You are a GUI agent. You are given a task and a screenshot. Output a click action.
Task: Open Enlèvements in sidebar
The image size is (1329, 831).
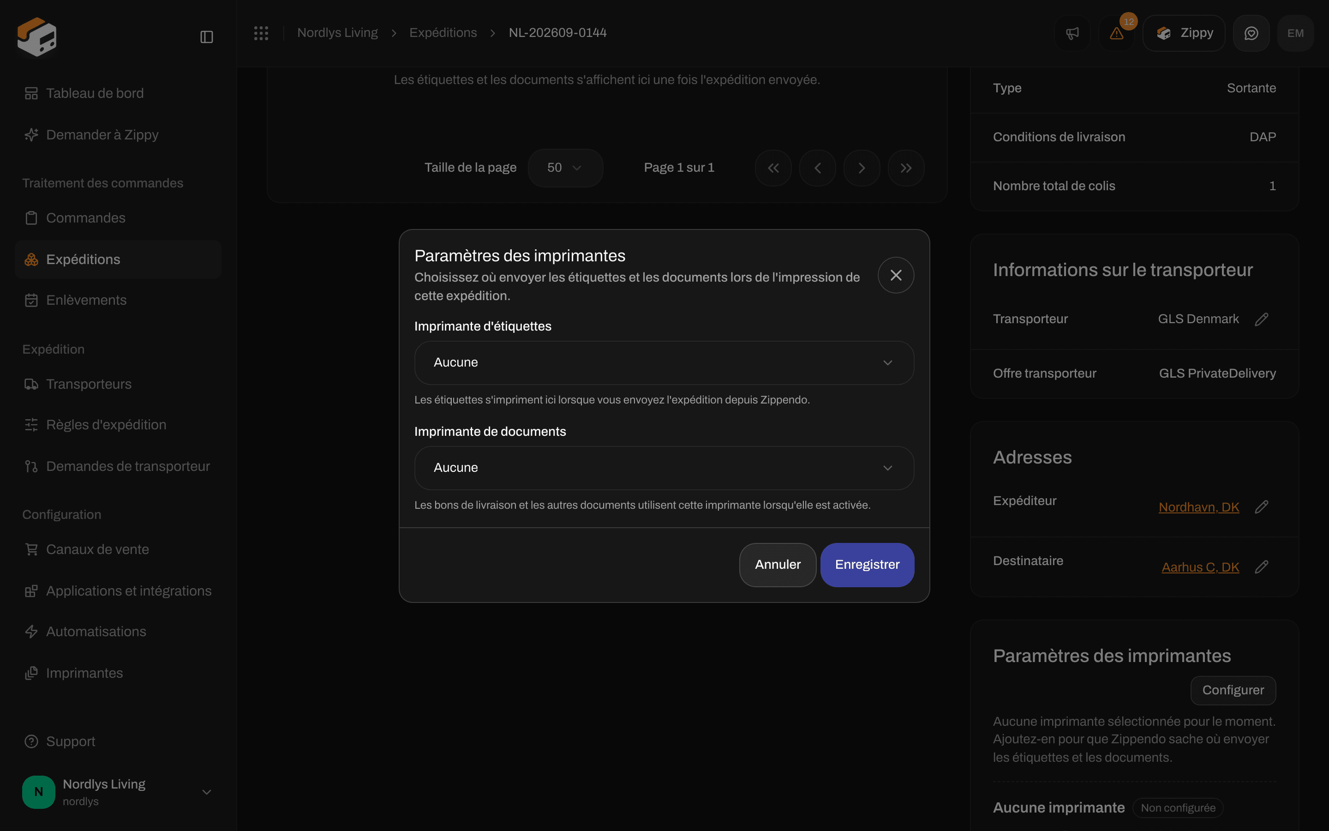(x=118, y=300)
